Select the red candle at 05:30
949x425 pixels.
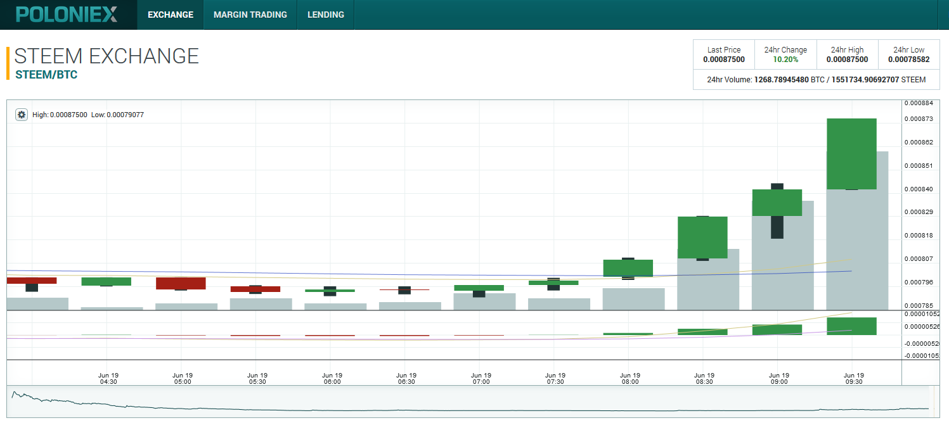pos(255,289)
